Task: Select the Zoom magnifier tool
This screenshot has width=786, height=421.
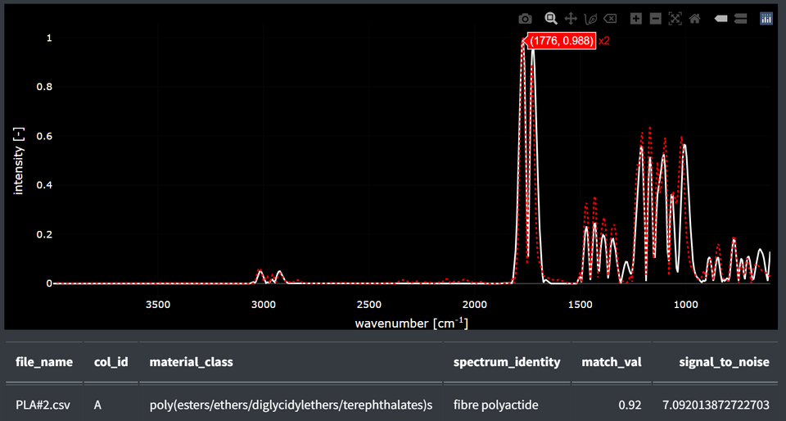Action: pos(551,19)
